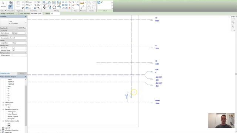Open section A-A in browser
This screenshot has height=133, width=237.
click(9, 123)
